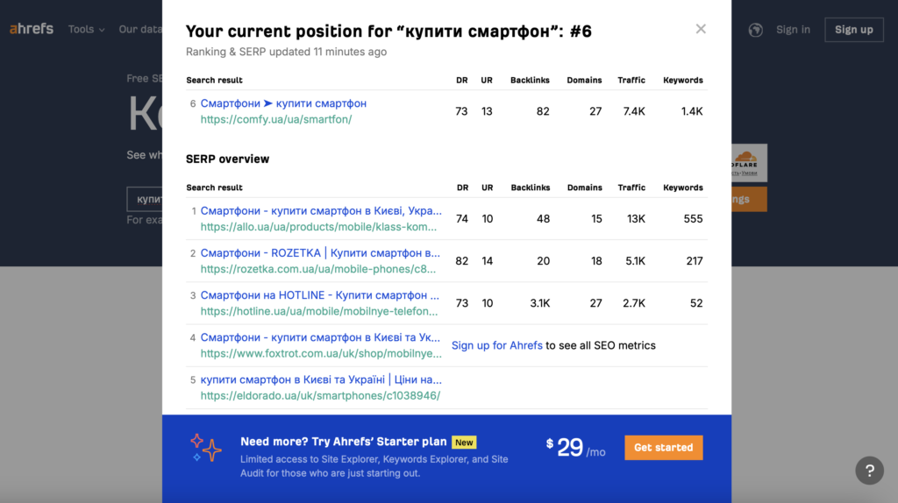Close the keyword position dialog
The image size is (898, 503).
click(701, 29)
